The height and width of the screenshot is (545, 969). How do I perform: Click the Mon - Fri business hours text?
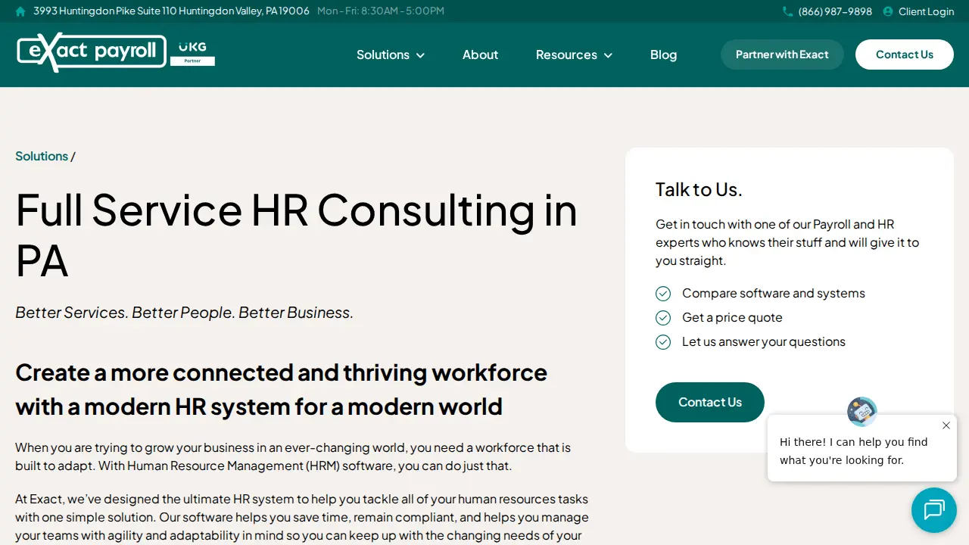click(x=381, y=11)
